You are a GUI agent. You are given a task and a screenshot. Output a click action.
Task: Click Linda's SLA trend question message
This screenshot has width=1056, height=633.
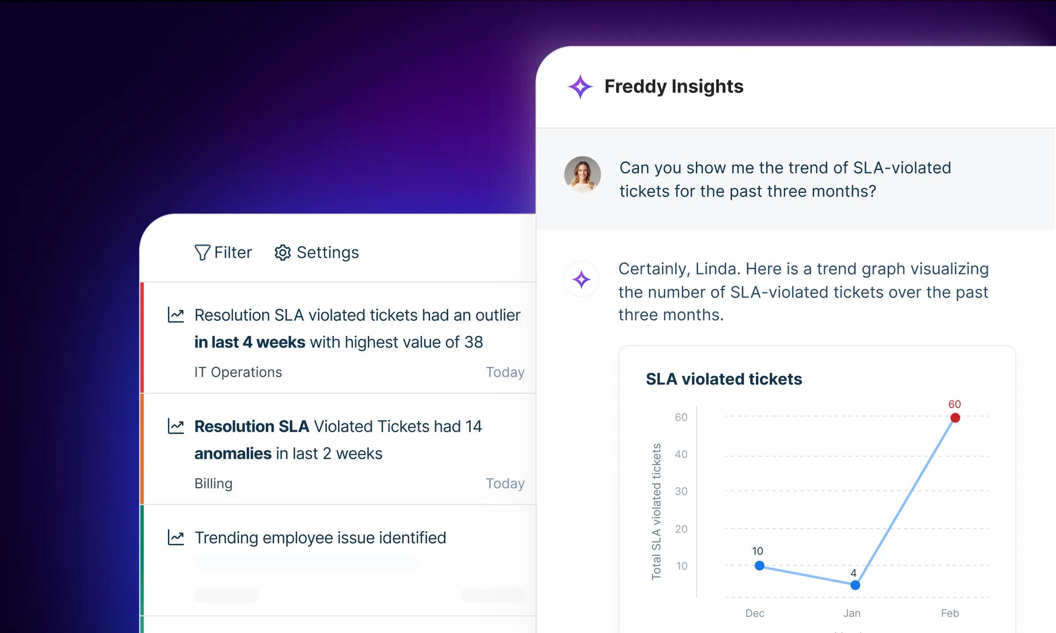(785, 179)
